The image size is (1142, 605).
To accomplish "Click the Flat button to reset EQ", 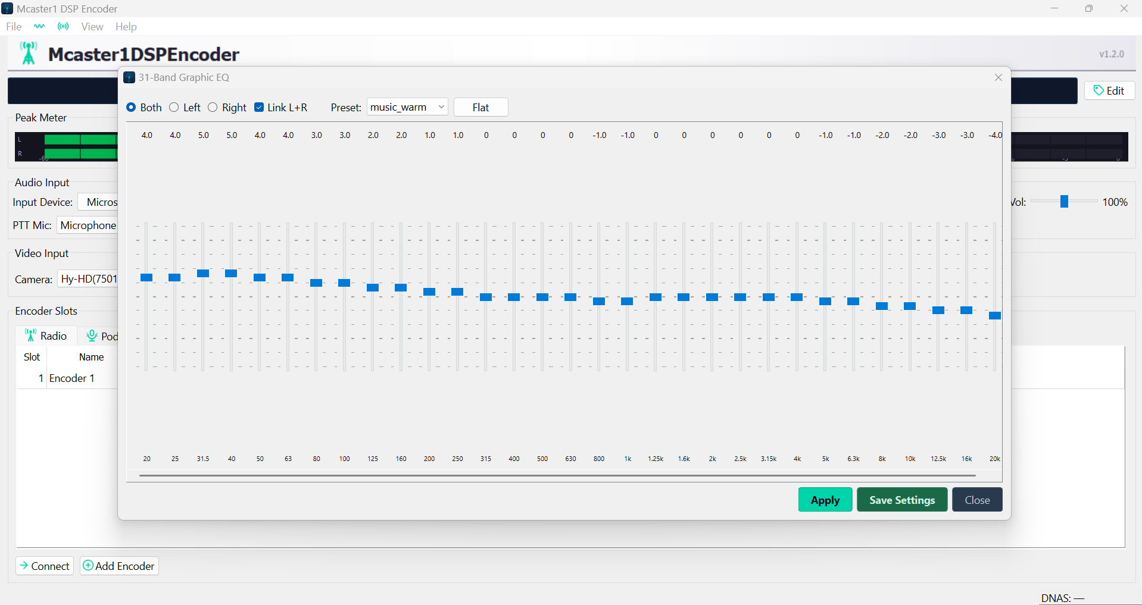I will [480, 107].
